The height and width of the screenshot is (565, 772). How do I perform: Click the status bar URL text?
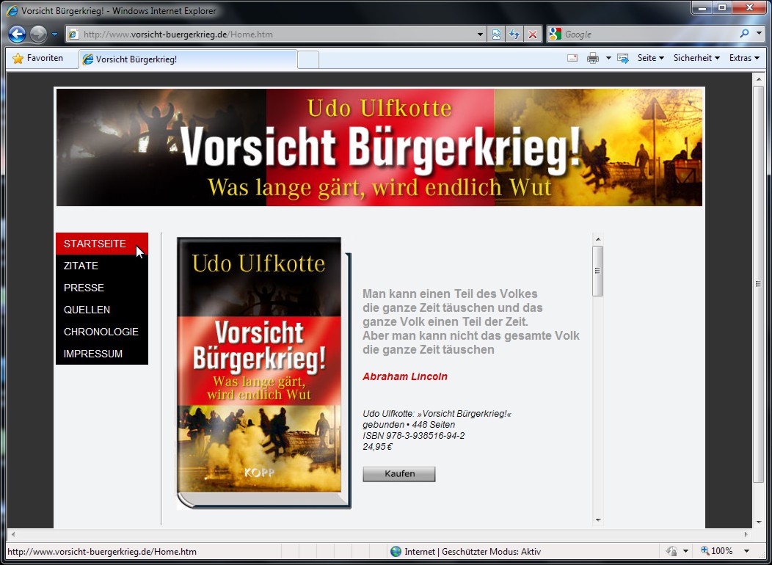102,552
